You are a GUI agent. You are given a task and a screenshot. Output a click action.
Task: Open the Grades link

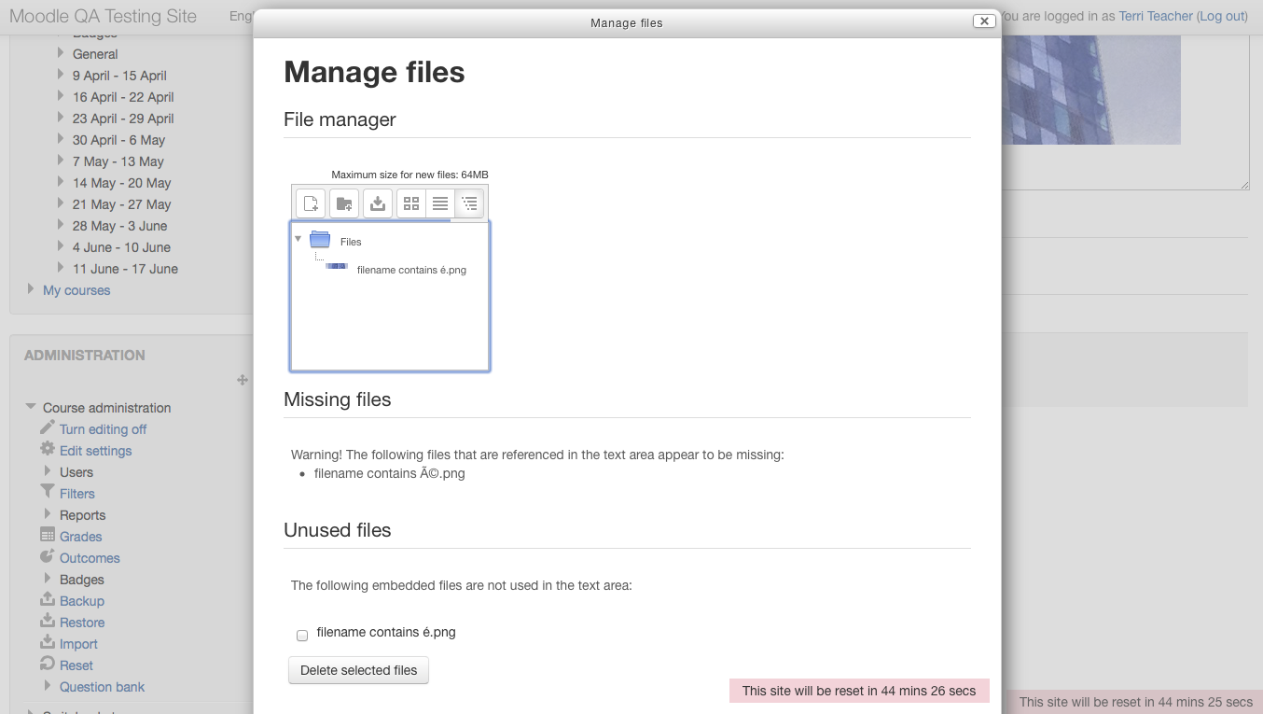80,537
